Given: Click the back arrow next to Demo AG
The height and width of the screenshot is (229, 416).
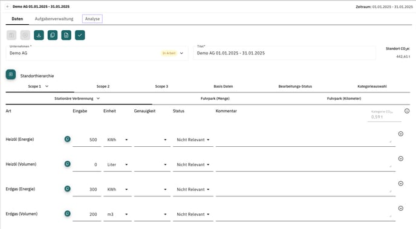Looking at the screenshot, I should [x=8, y=7].
